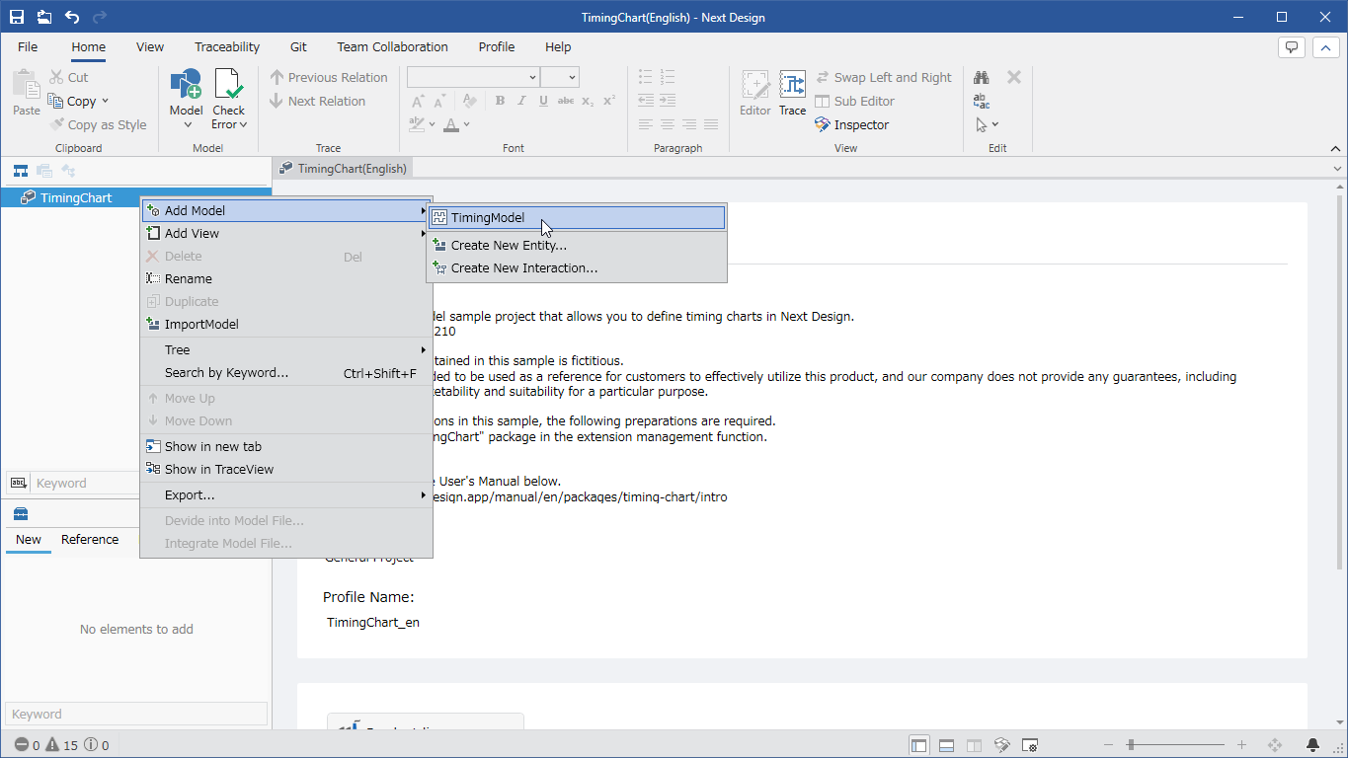Select ImportModel in the context menu
The width and height of the screenshot is (1348, 758).
tap(286, 324)
